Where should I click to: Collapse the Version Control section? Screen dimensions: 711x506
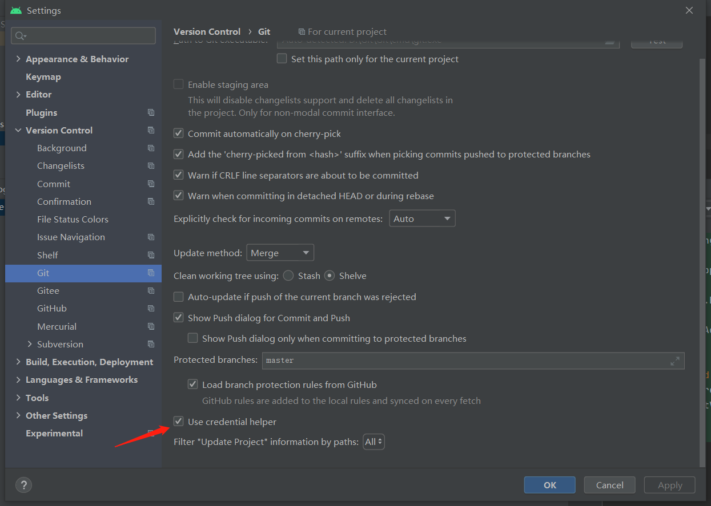coord(19,130)
